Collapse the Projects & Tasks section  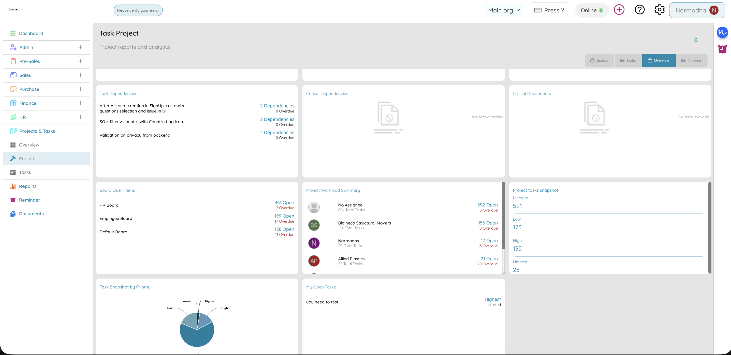click(80, 131)
